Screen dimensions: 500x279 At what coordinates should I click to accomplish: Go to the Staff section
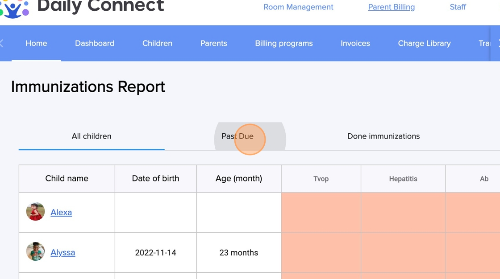[x=458, y=7]
